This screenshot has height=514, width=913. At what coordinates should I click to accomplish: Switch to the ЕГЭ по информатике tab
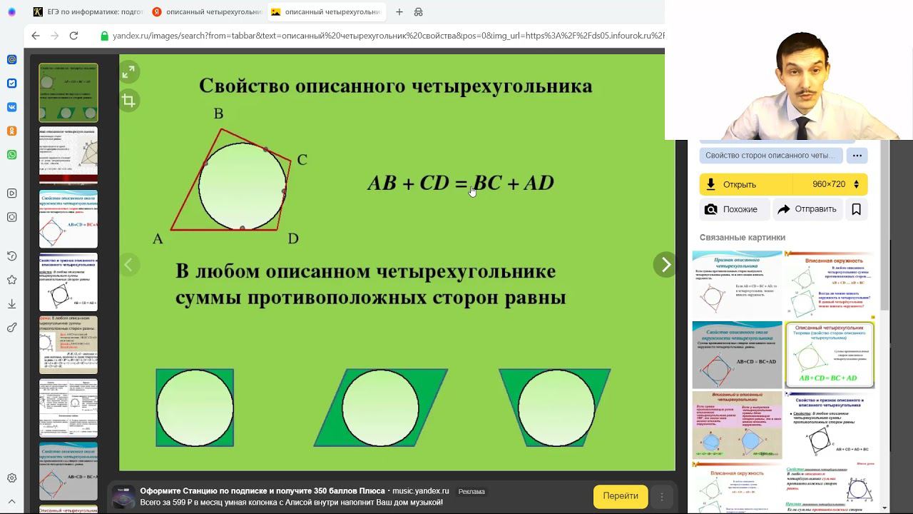(x=88, y=12)
